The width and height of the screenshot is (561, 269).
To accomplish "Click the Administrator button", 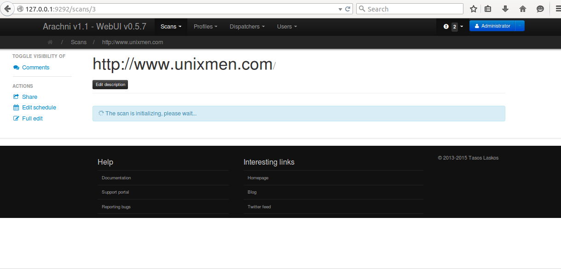I will (492, 26).
